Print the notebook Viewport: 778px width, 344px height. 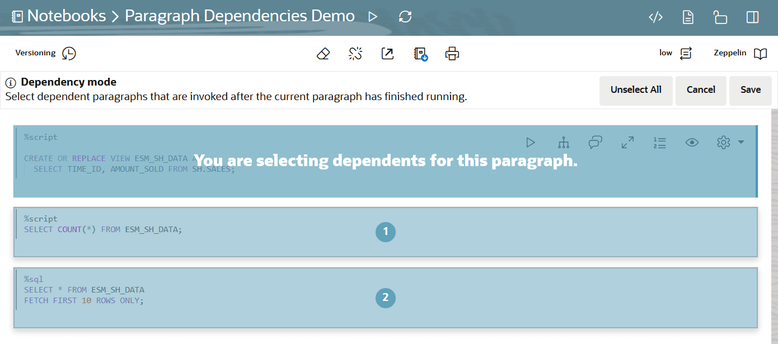pos(452,54)
